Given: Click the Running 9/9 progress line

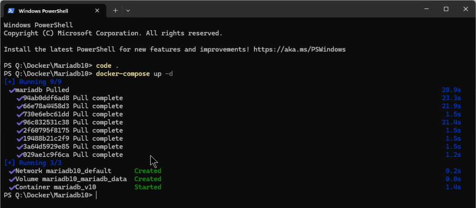Looking at the screenshot, I should point(33,82).
